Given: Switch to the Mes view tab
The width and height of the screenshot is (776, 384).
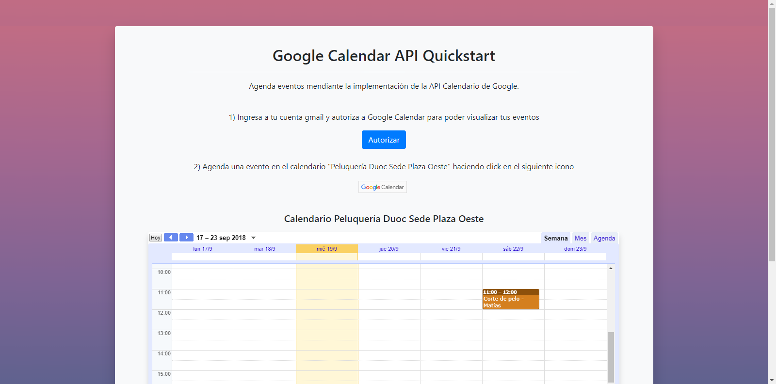Looking at the screenshot, I should (580, 238).
